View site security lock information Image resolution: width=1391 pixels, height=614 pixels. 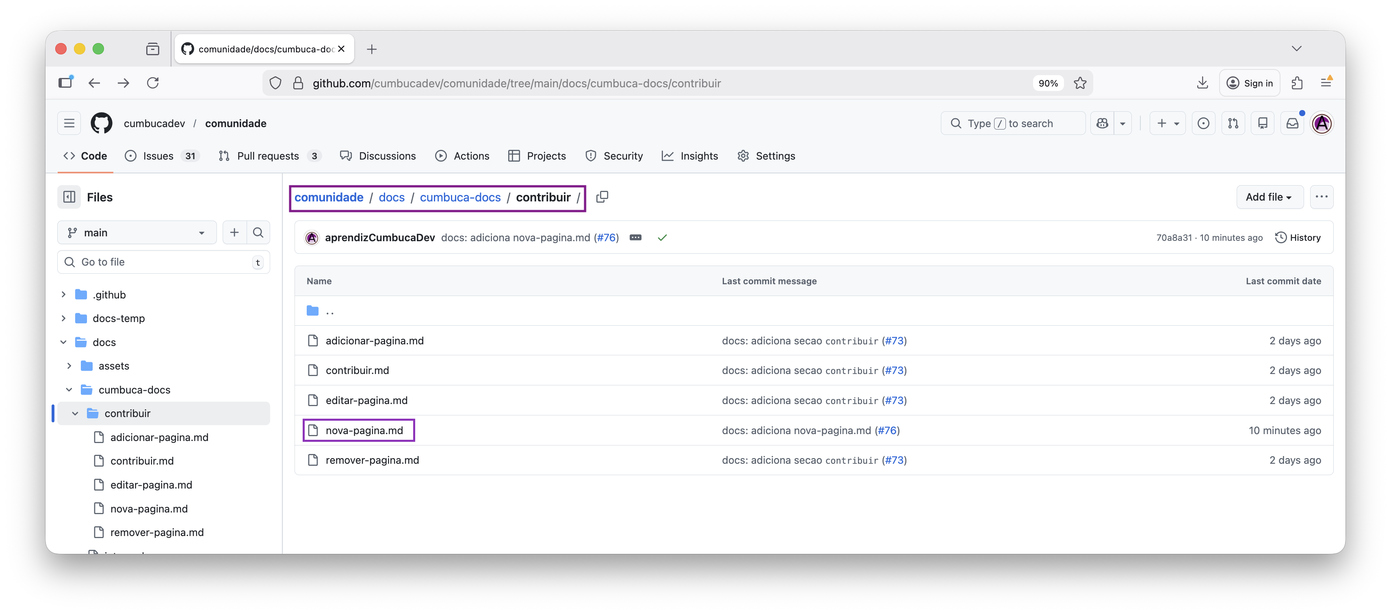[297, 83]
